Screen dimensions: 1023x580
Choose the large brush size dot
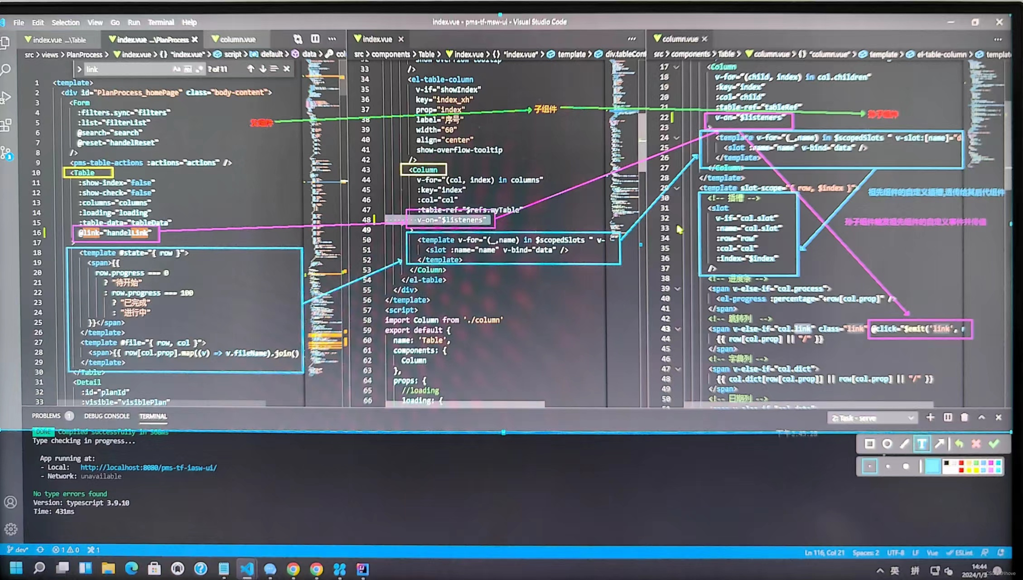pos(906,466)
